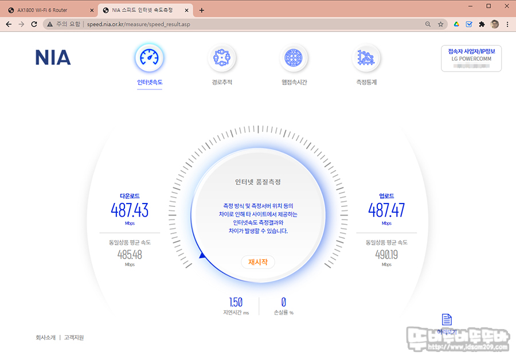Select the 인터넷속도 menu label
The height and width of the screenshot is (356, 516).
coord(150,82)
